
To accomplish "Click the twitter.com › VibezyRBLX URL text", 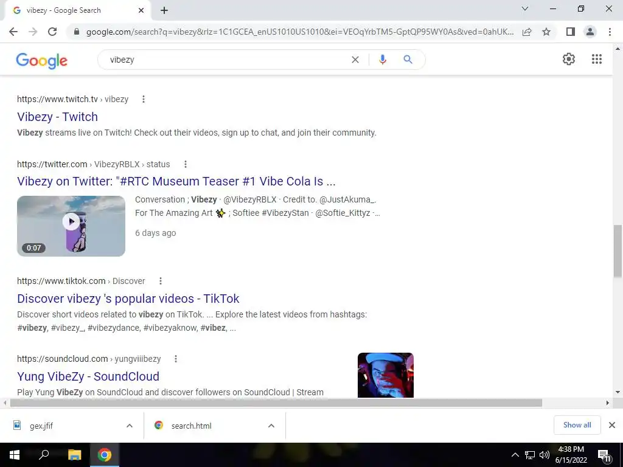I will pos(93,164).
